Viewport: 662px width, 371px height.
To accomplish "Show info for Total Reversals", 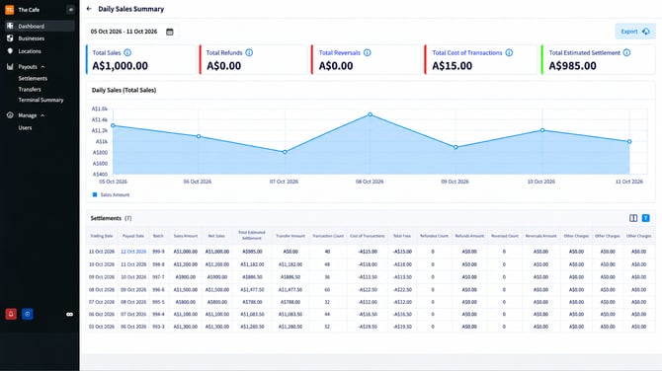I will [368, 52].
